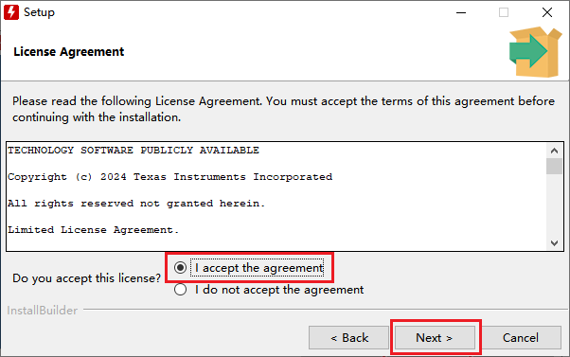Click the license text scrollbar up arrow
This screenshot has height=357, width=570.
pos(554,151)
